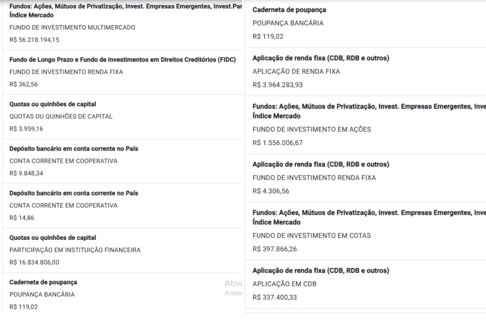
Task: Open the bottom-left Caderneta de poupança heading
Action: tap(43, 282)
